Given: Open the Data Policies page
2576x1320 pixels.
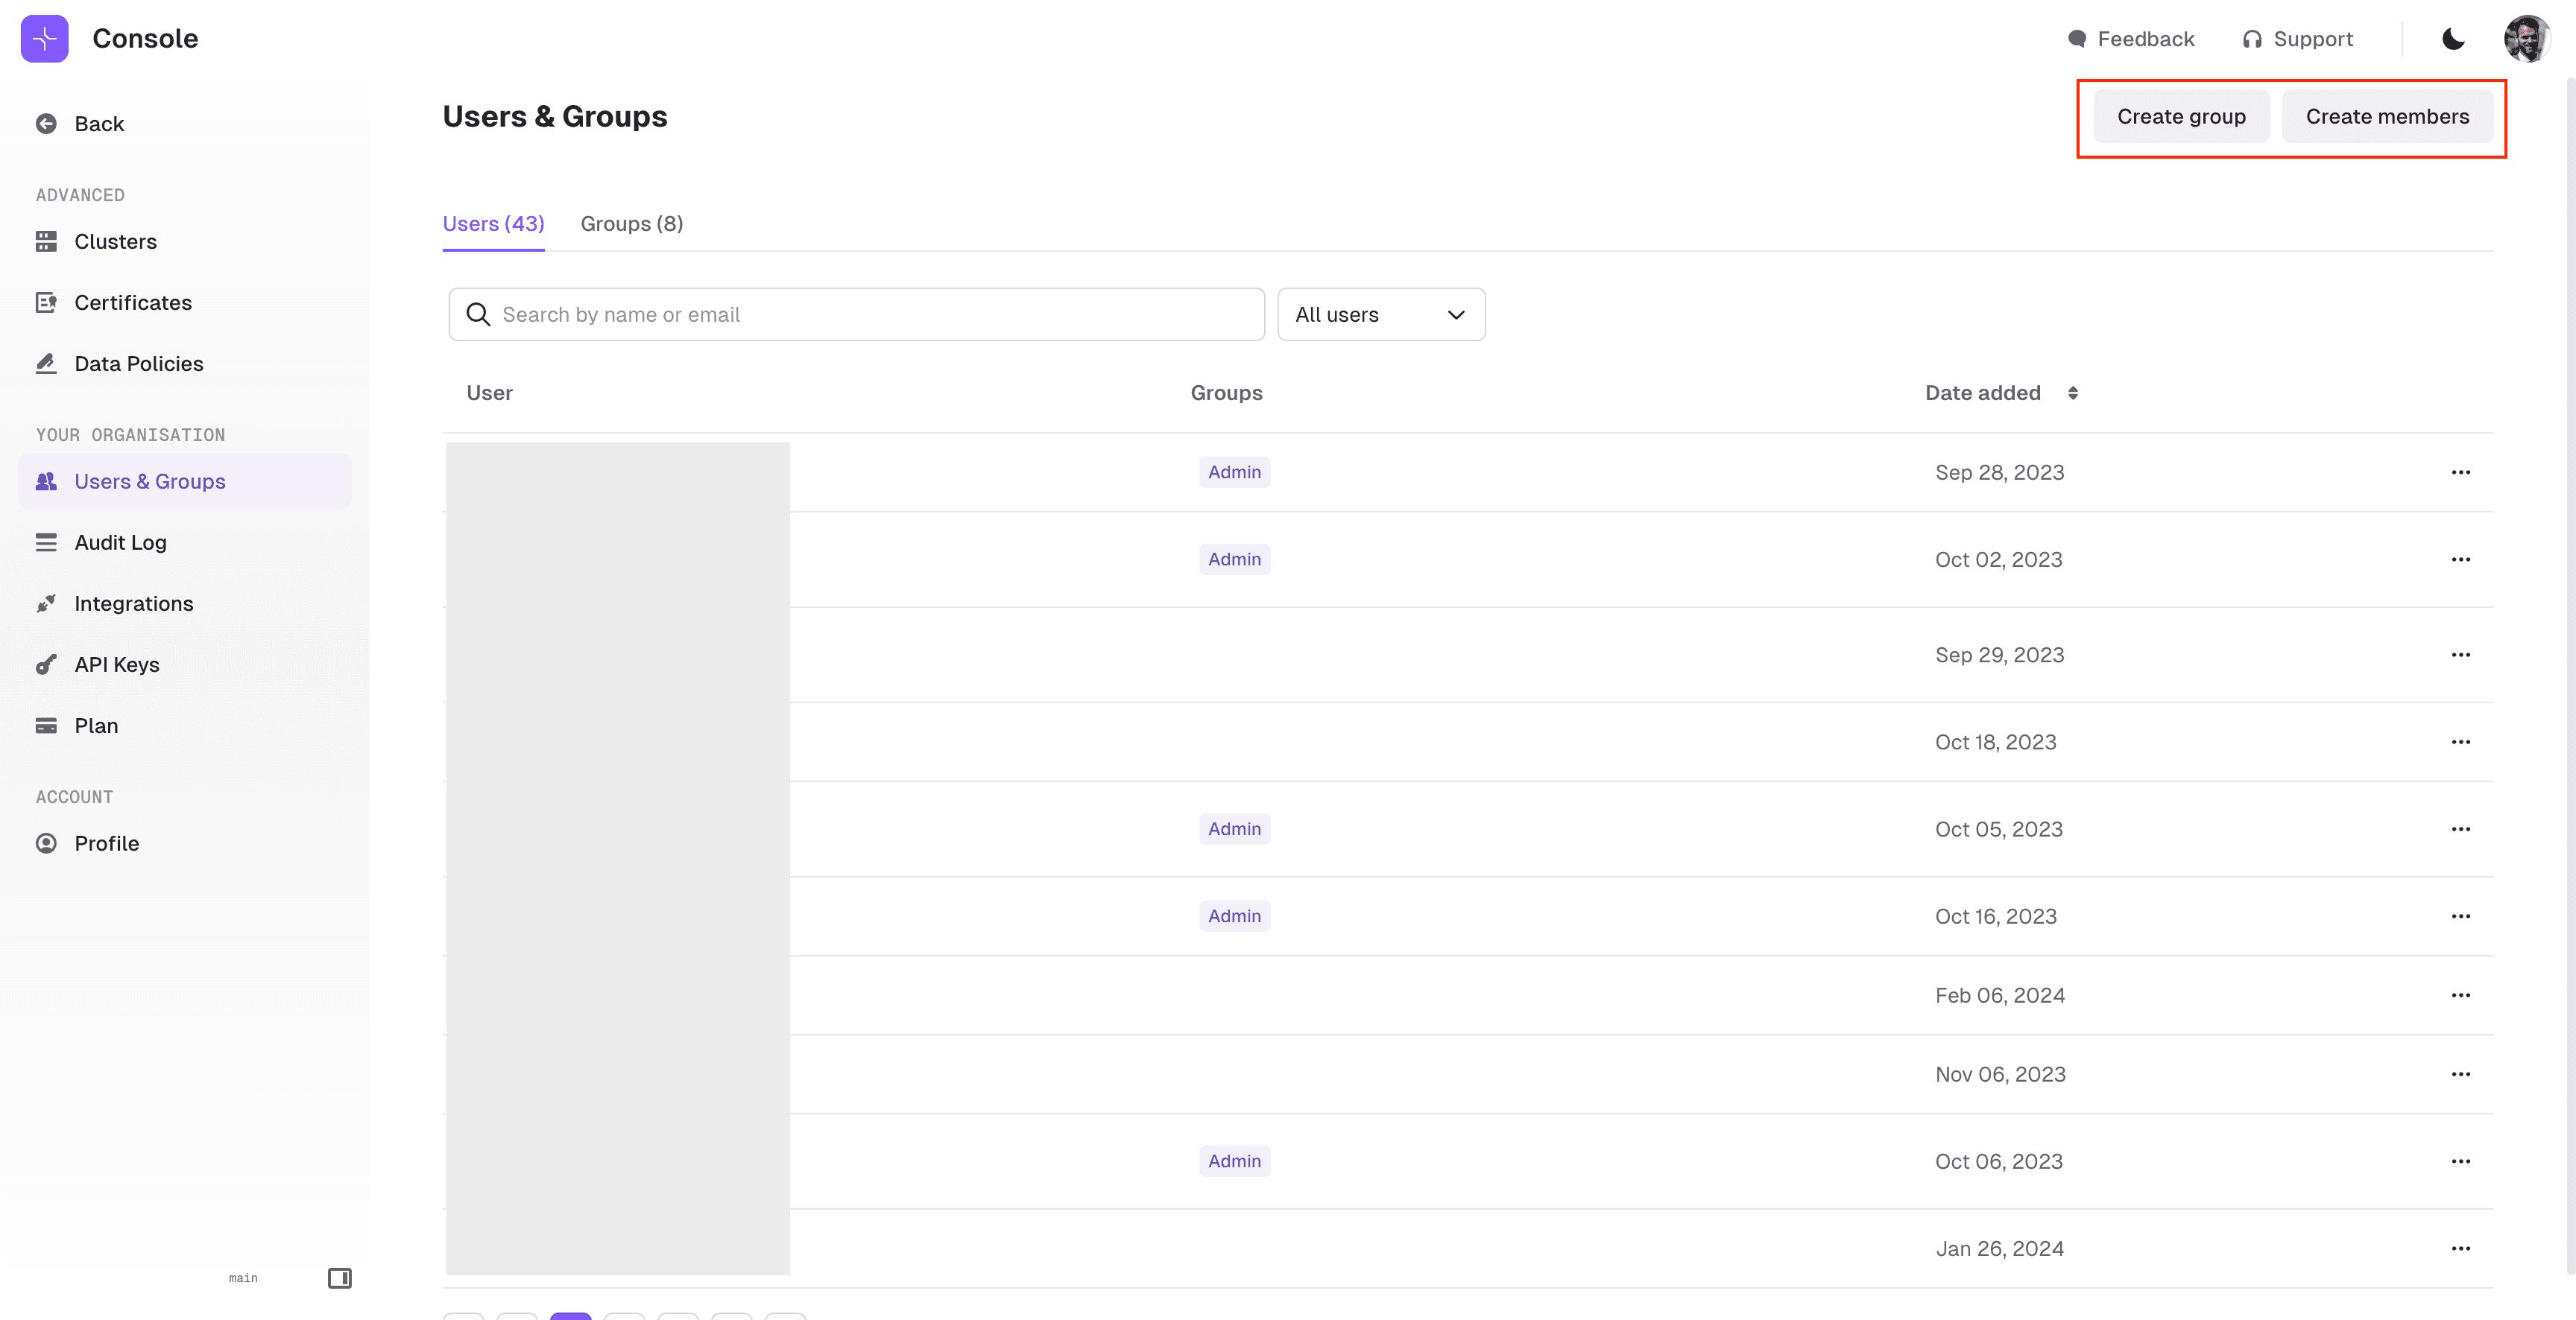Looking at the screenshot, I should [138, 364].
